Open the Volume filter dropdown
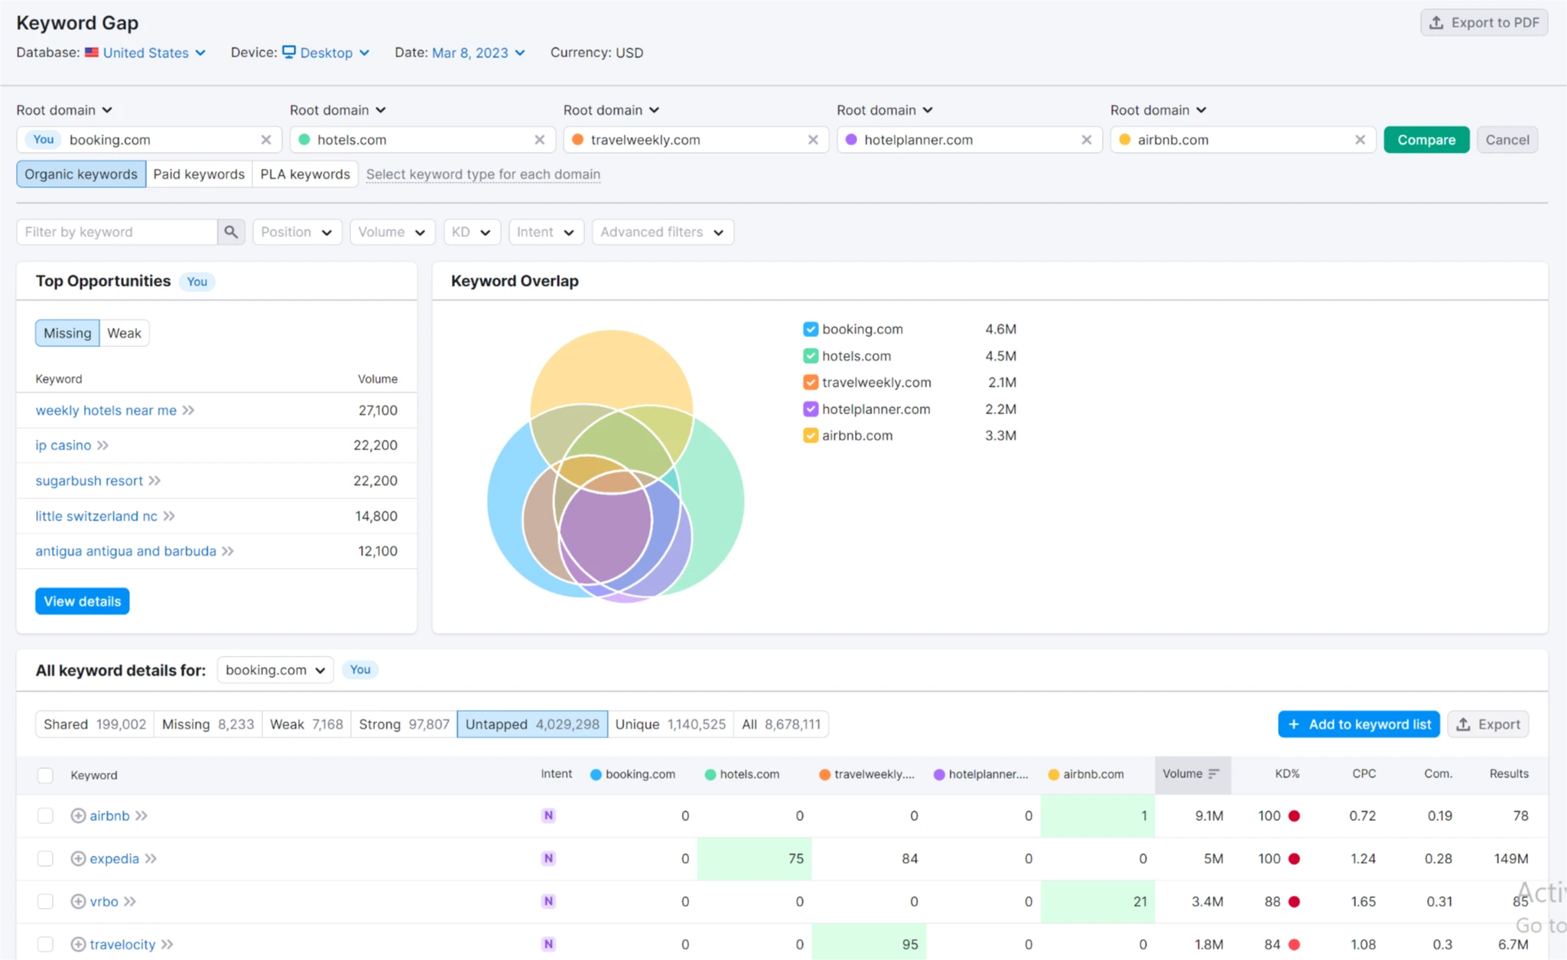 [392, 232]
